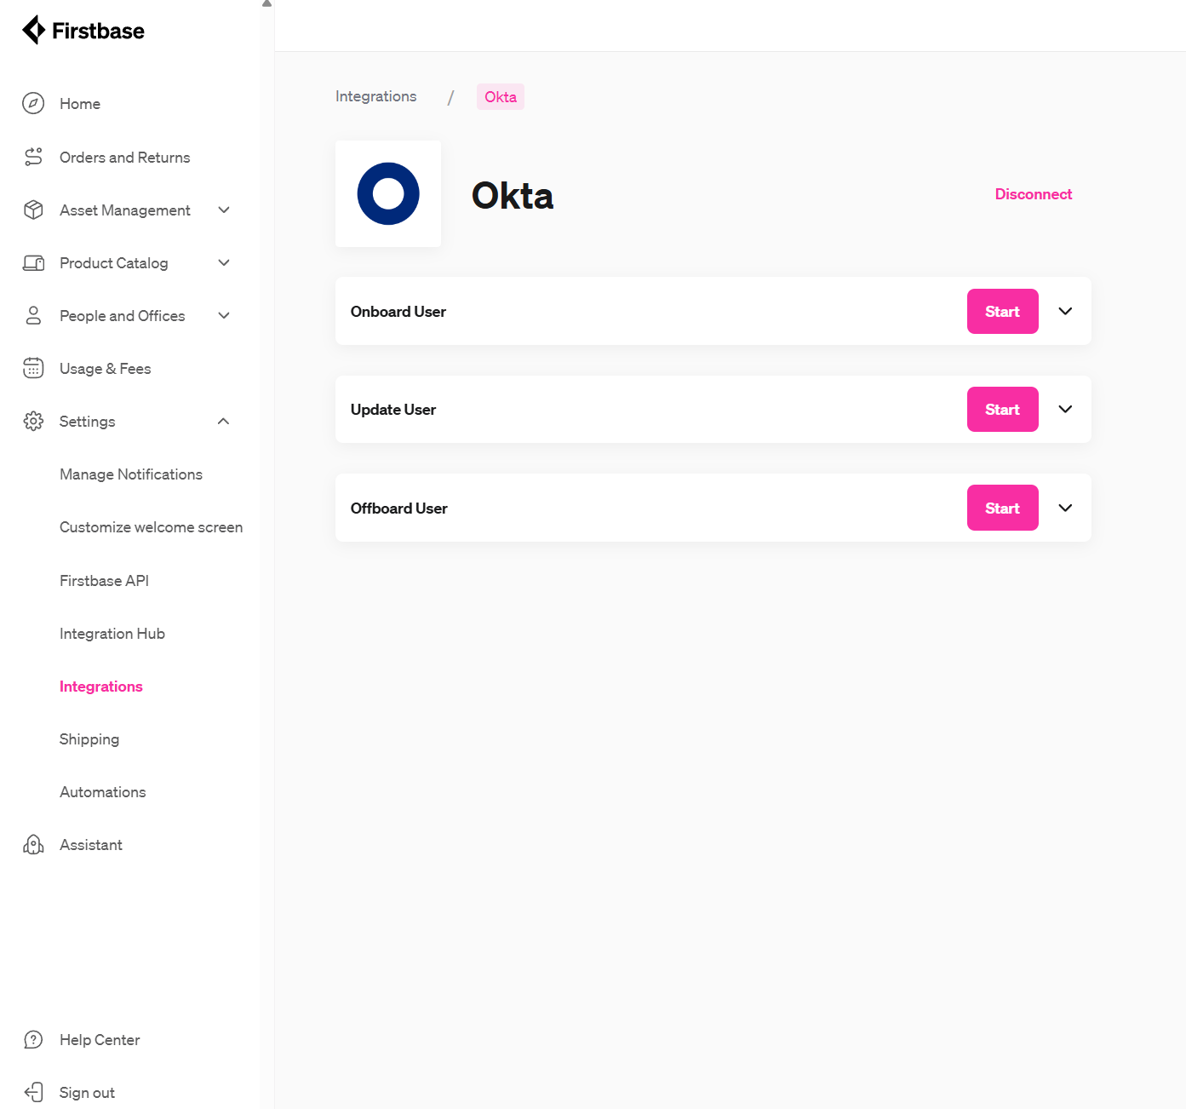Open Integration Hub
Screen dimensions: 1186x1109
click(112, 634)
